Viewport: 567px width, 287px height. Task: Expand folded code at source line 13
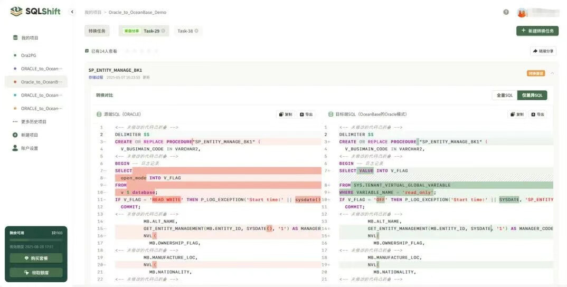click(x=146, y=214)
